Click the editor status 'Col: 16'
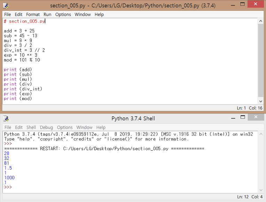266x202 pixels. [256, 108]
